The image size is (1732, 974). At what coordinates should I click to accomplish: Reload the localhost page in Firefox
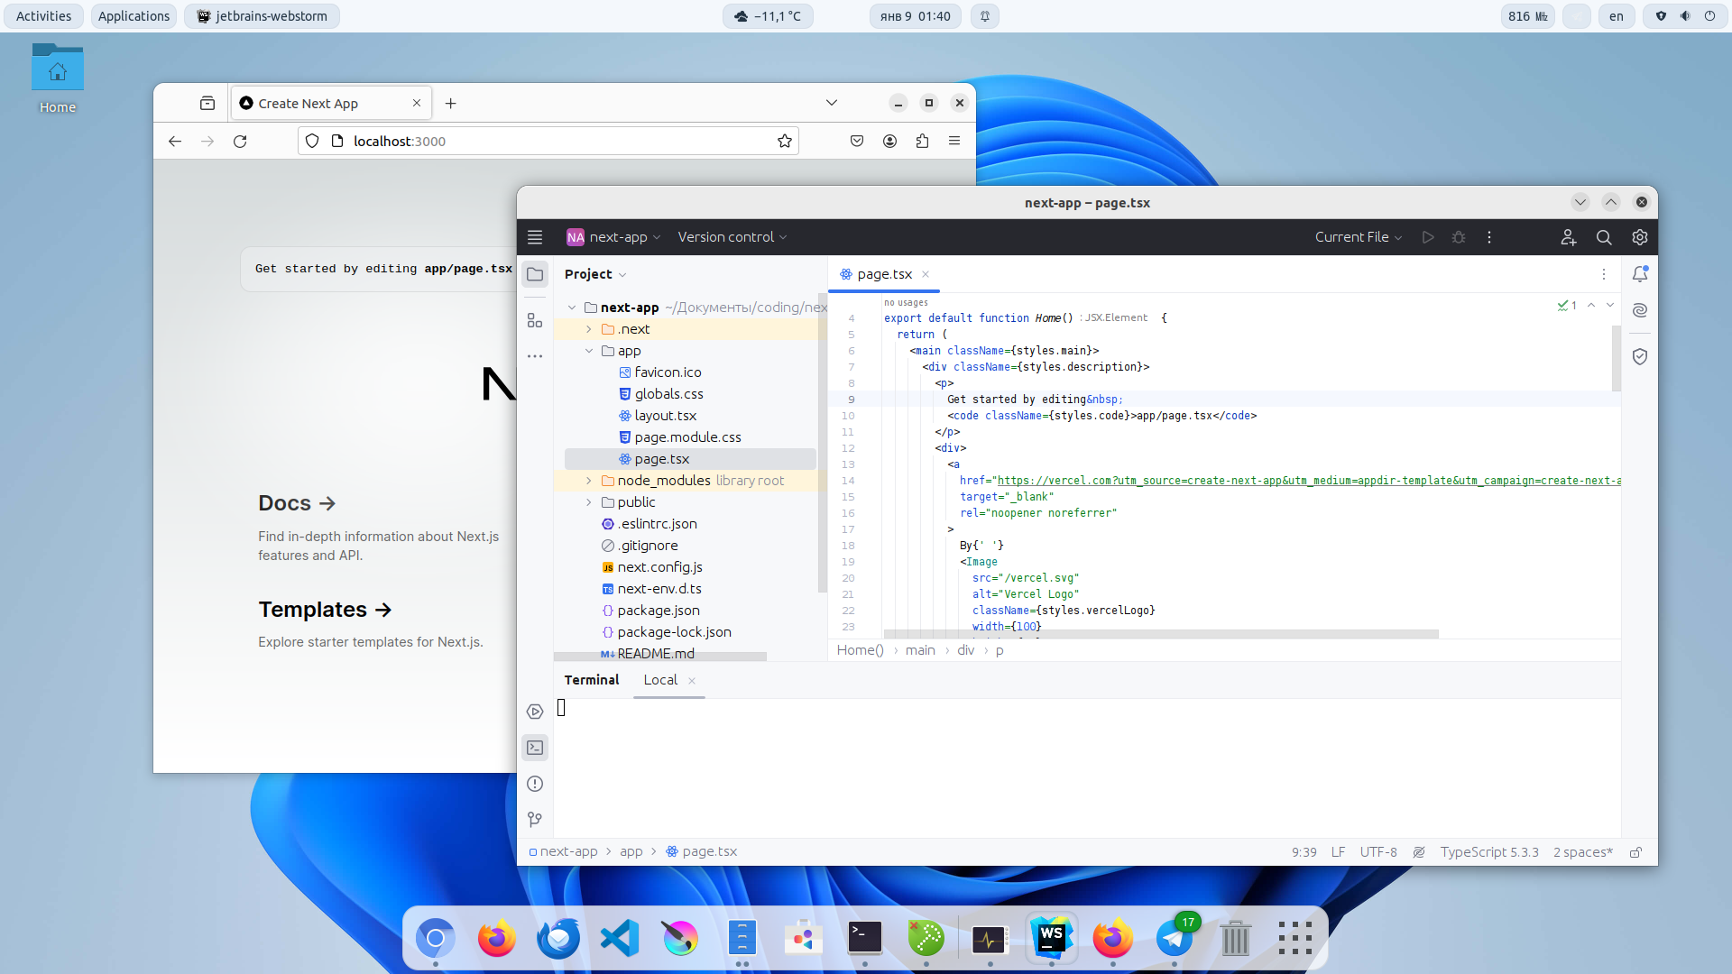coord(240,142)
